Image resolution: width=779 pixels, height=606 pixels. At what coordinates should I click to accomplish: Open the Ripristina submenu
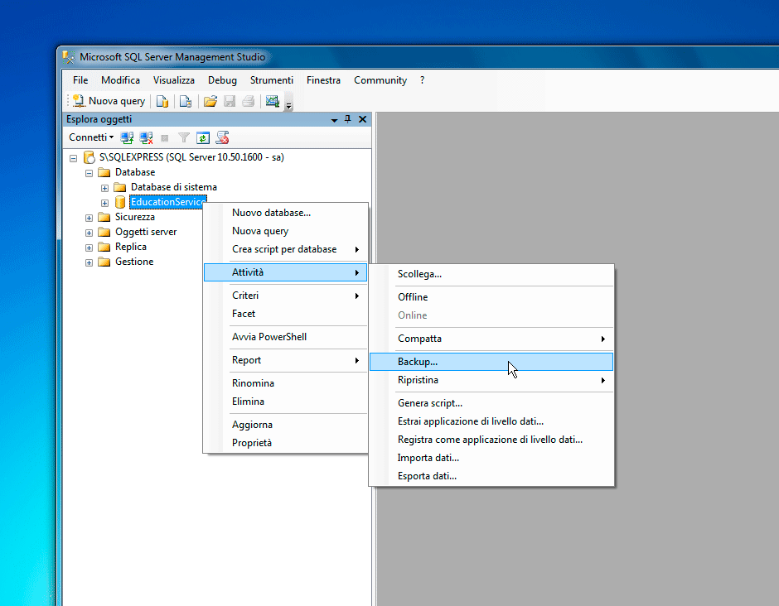[491, 380]
